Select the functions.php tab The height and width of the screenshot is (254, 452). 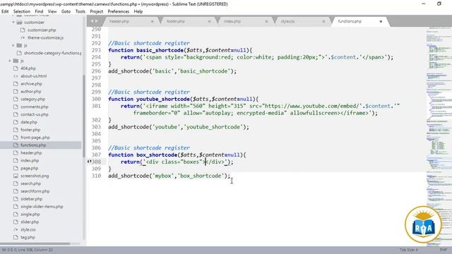point(350,21)
